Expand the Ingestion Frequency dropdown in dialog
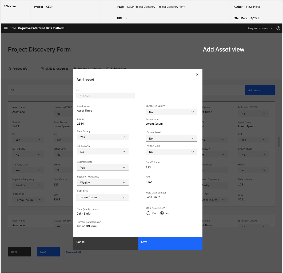Screen dimensions: 283x273 (103, 183)
